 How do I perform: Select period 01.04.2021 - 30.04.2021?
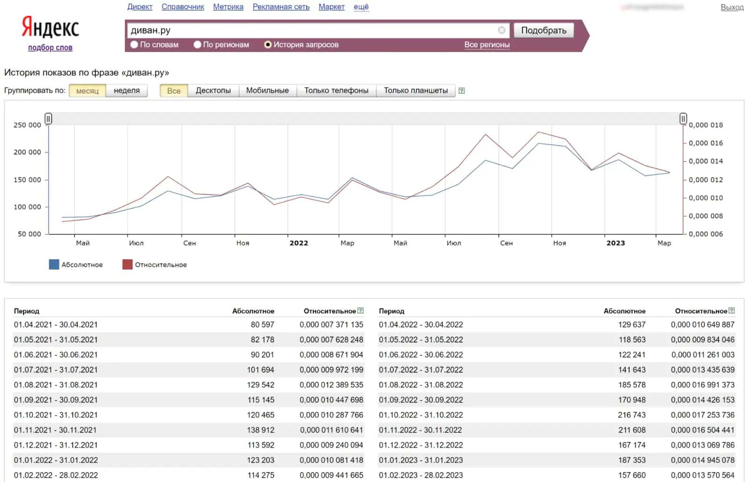(56, 325)
